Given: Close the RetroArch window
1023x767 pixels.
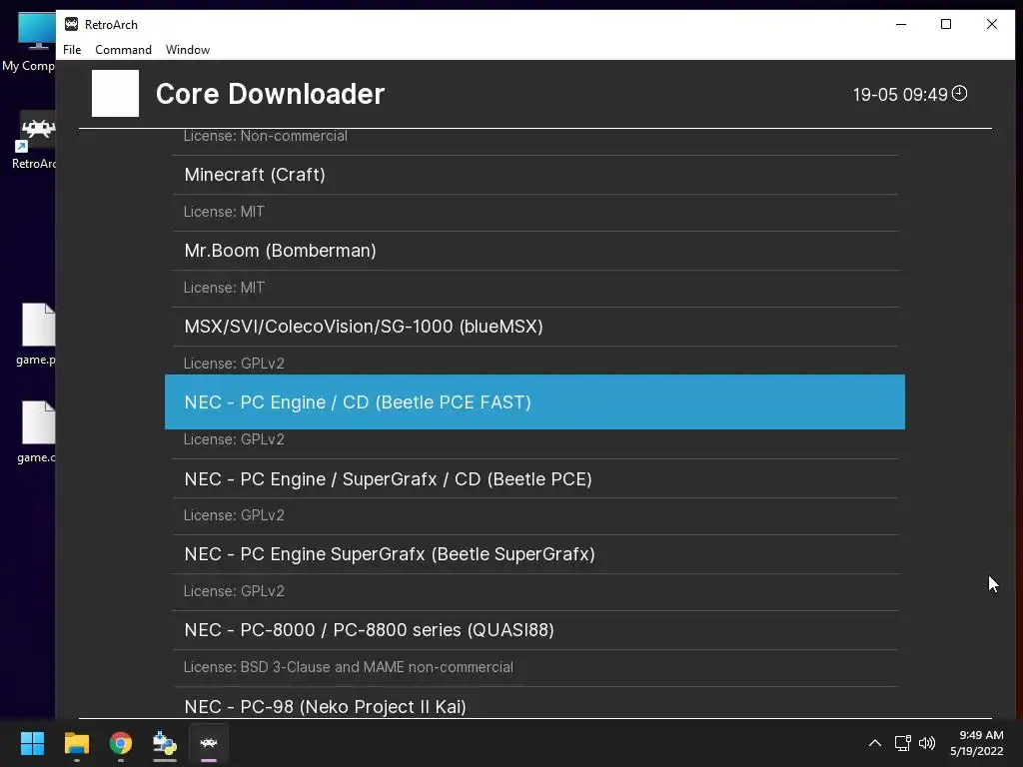Looking at the screenshot, I should click(992, 24).
